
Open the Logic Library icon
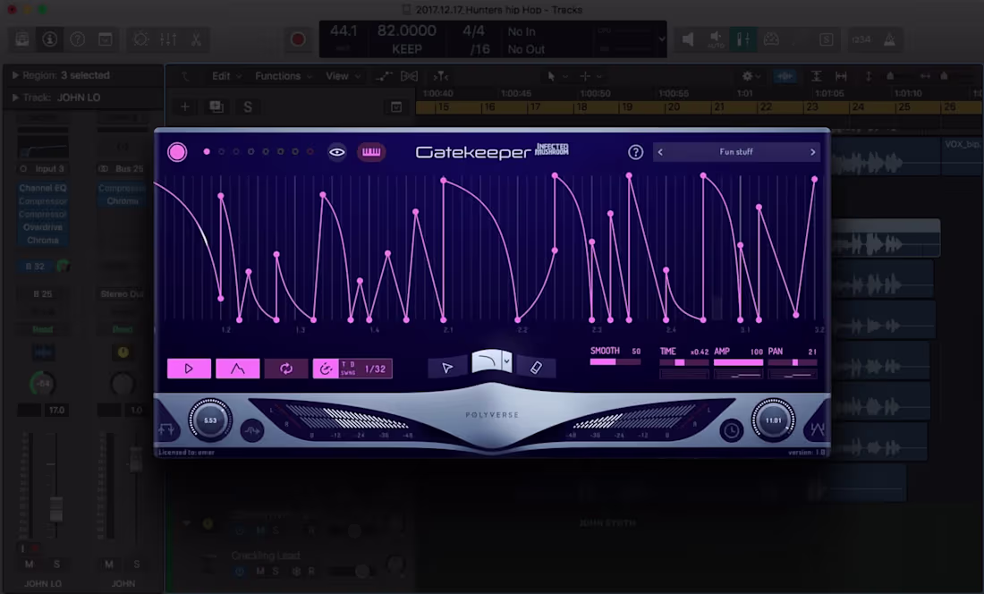pos(22,39)
